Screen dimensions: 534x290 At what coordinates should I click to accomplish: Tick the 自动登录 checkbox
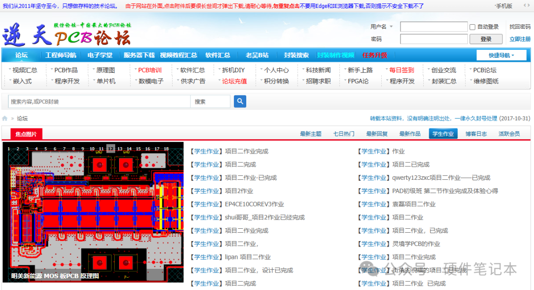click(472, 27)
